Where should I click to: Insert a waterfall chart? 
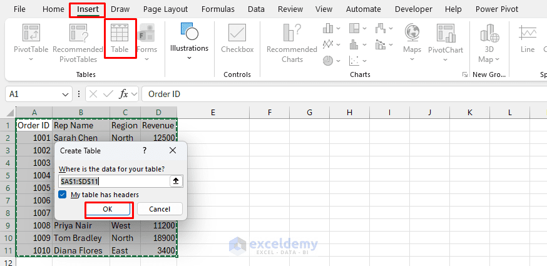point(381,28)
